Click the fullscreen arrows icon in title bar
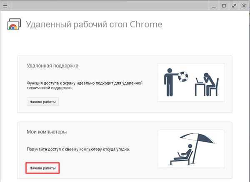Image resolution: width=250 pixels, height=182 pixels. tap(234, 6)
